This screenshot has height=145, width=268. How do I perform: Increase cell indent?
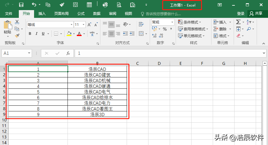(132, 34)
